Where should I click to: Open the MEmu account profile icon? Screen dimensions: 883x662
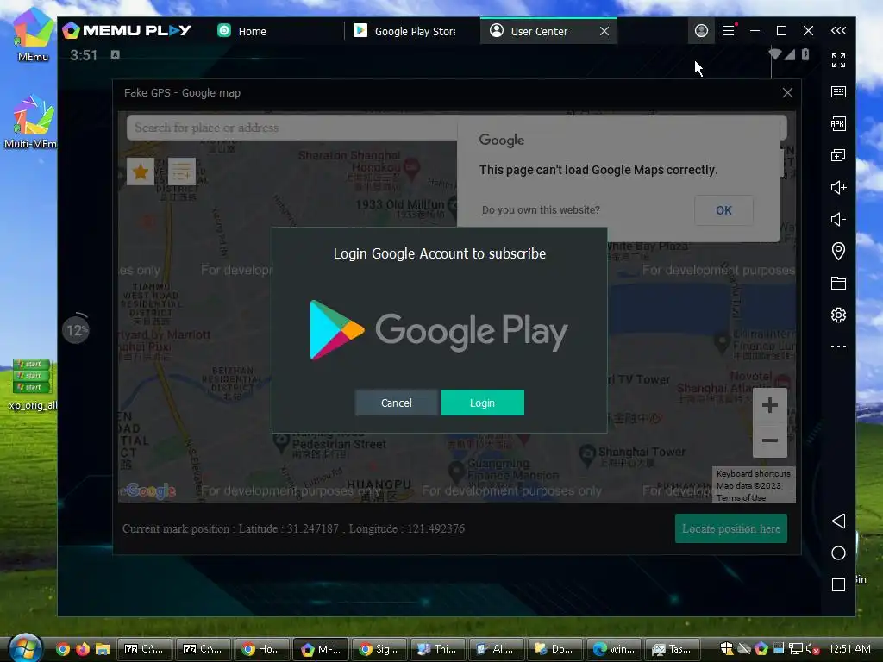(x=701, y=30)
